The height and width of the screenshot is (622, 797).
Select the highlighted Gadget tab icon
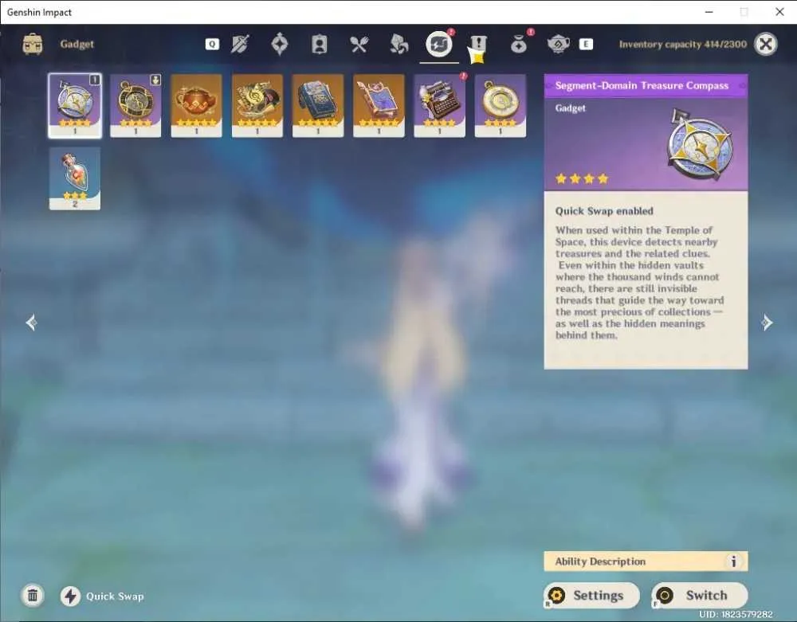coord(438,44)
